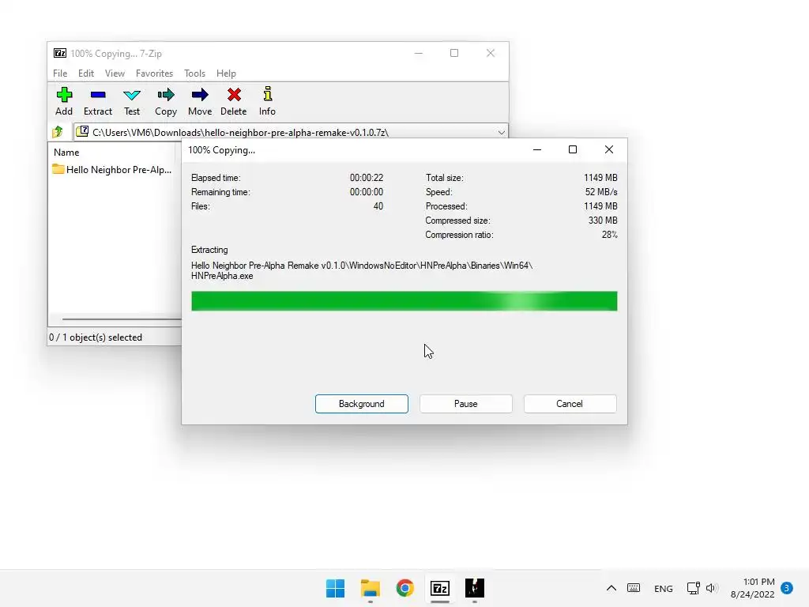809x607 pixels.
Task: Click the Pause button
Action: 466,404
